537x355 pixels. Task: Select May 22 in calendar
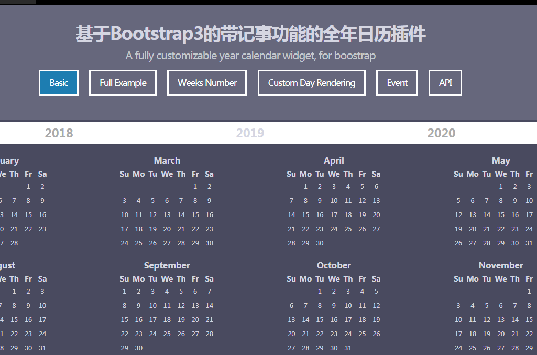[501, 229]
